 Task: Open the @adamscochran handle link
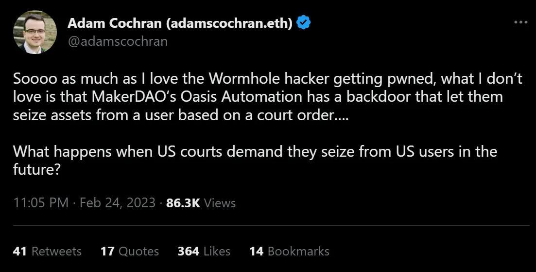click(118, 41)
